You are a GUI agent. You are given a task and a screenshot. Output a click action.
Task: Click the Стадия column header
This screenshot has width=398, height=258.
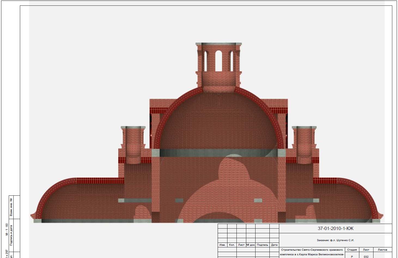[x=352, y=250]
